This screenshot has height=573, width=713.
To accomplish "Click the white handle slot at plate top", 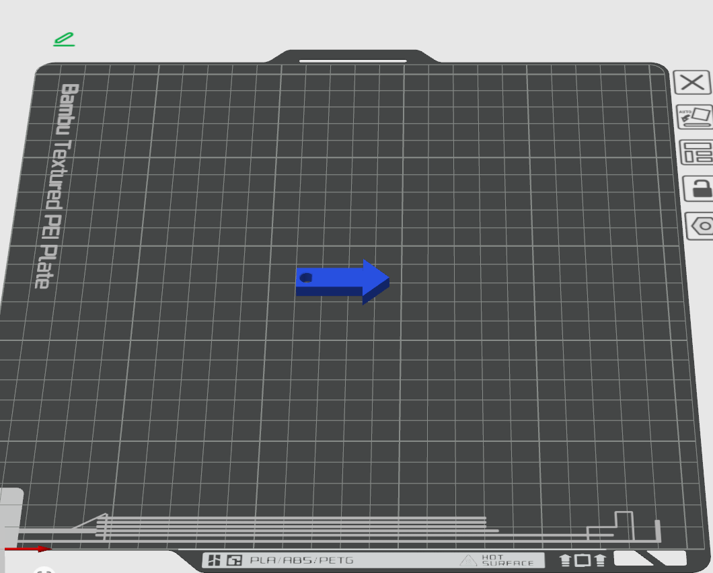I will [x=353, y=61].
